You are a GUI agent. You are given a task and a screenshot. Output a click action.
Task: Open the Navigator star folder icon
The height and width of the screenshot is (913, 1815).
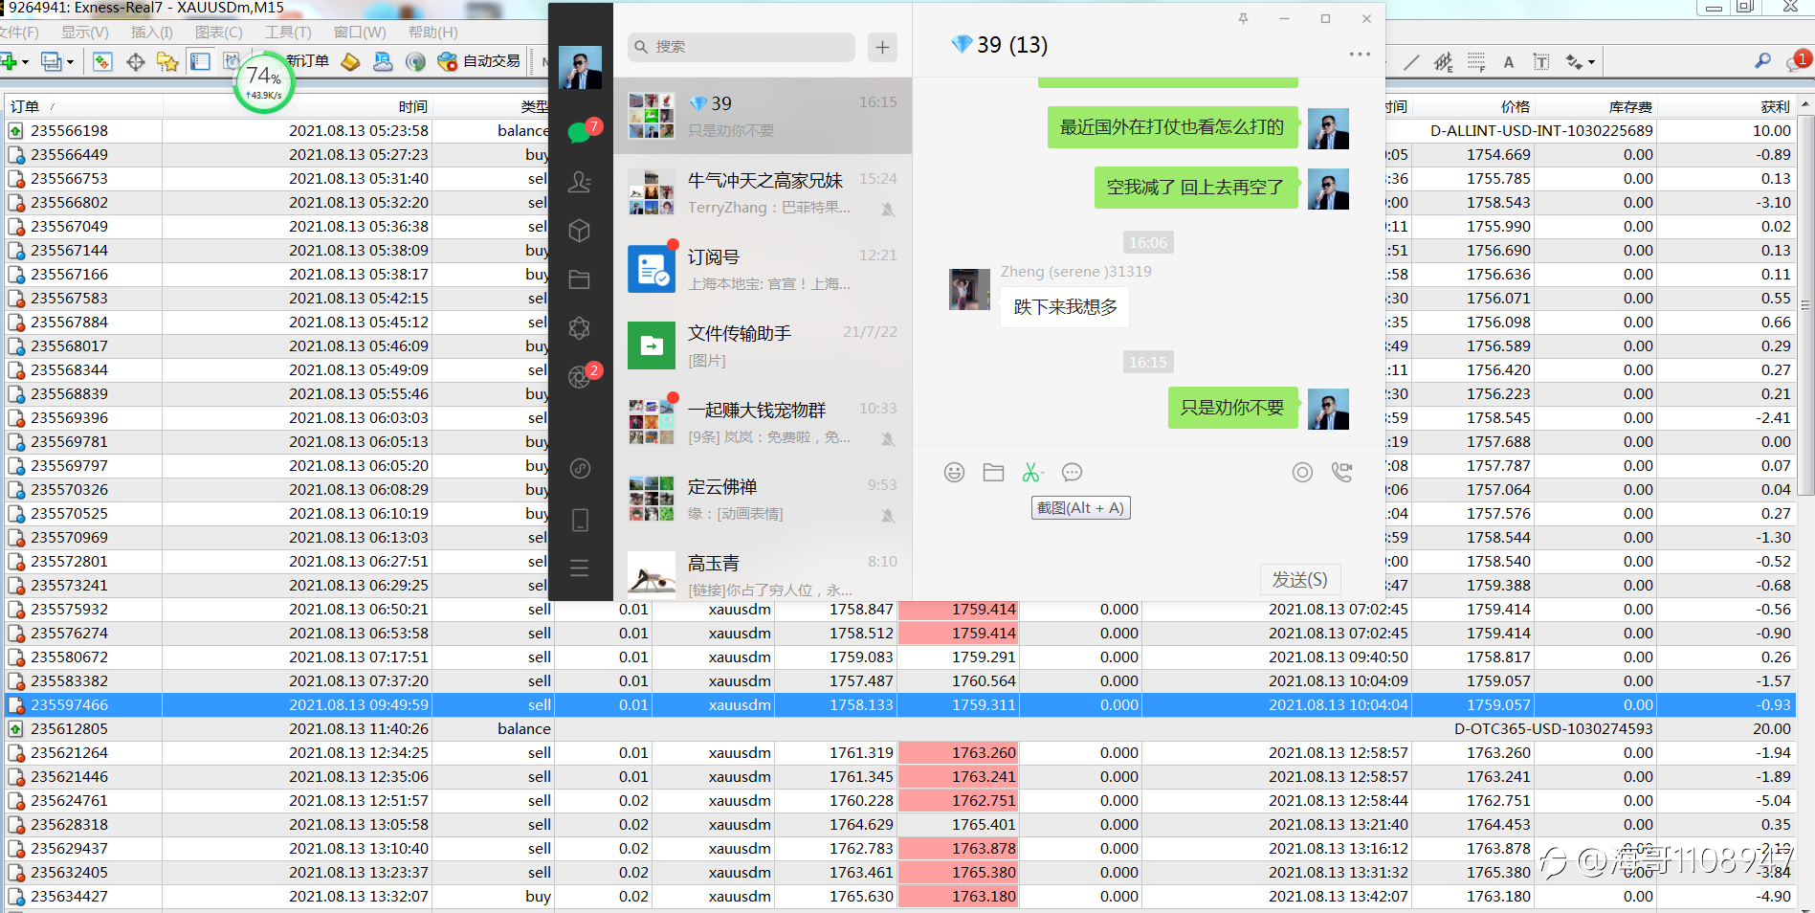point(167,61)
